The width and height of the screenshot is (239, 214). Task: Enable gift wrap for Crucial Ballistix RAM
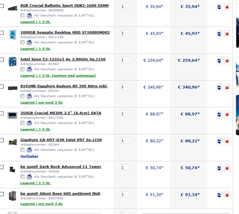22,16
